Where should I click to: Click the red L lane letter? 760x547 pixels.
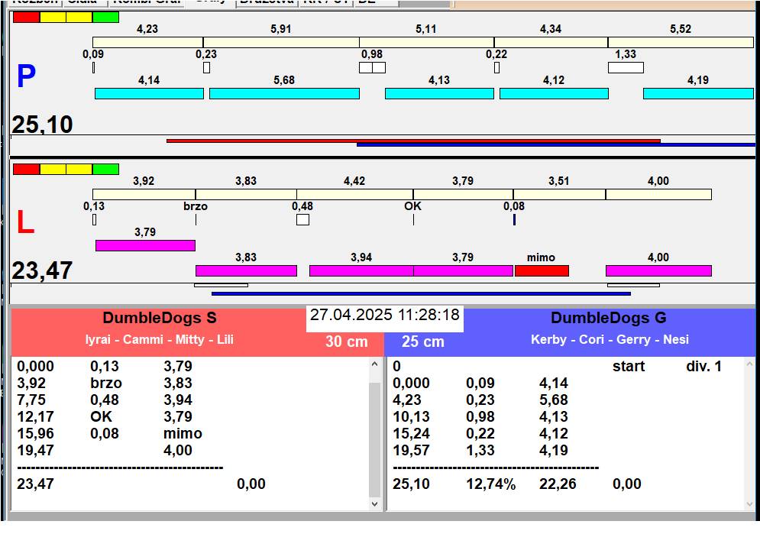[25, 222]
